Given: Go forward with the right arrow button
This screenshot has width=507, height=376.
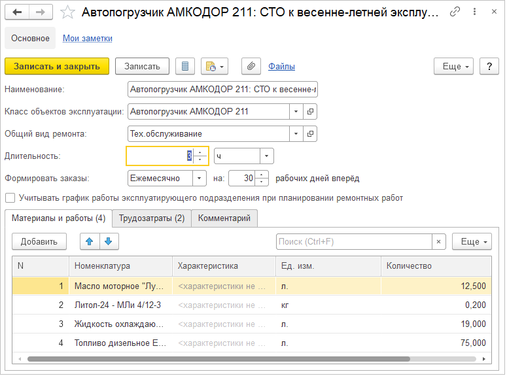Looking at the screenshot, I should point(41,12).
